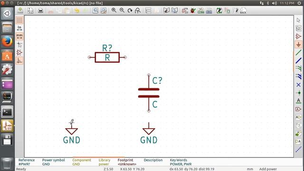Click the '<Unknown>' footprint value
The image size is (304, 171).
(x=127, y=164)
